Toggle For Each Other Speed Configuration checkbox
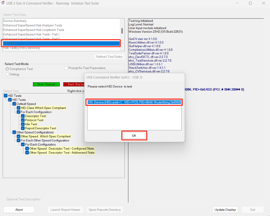Viewport: 270px width, 216px height. tap(18, 140)
